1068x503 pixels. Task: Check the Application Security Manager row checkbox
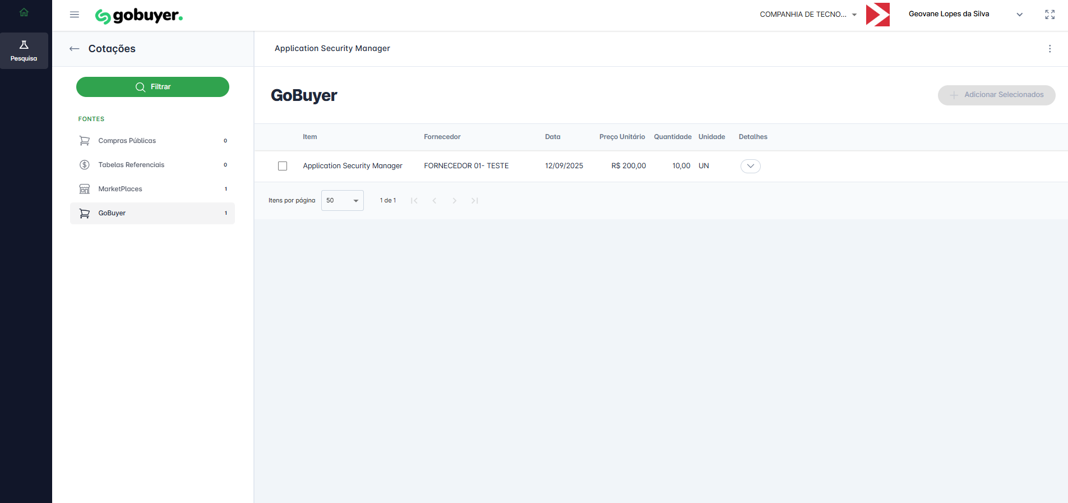(x=283, y=166)
